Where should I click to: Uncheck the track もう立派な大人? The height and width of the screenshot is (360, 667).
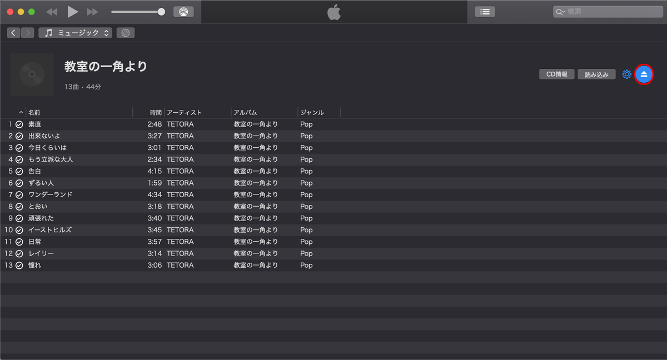(19, 159)
